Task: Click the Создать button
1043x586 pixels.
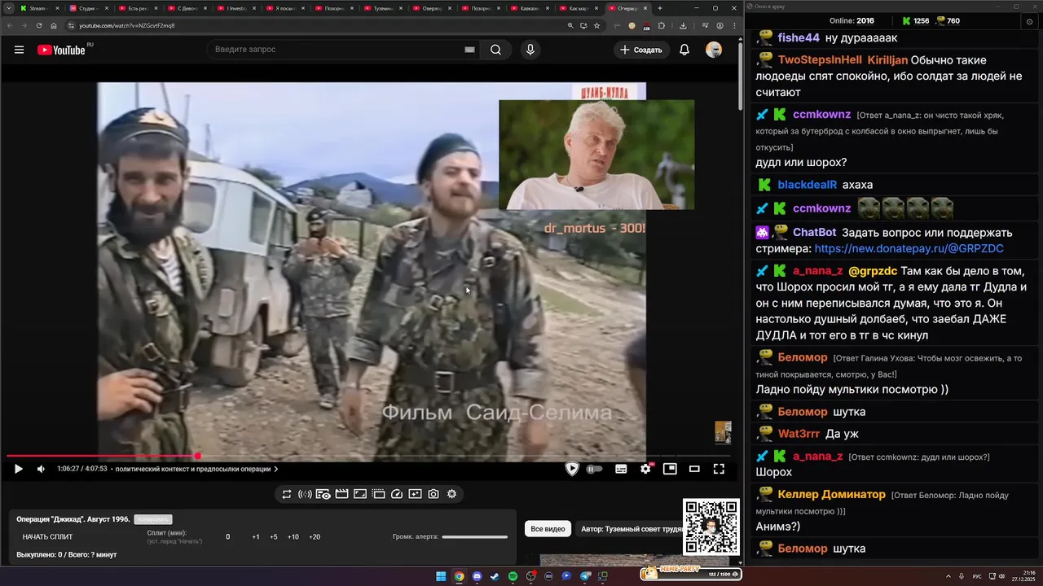Action: (641, 50)
